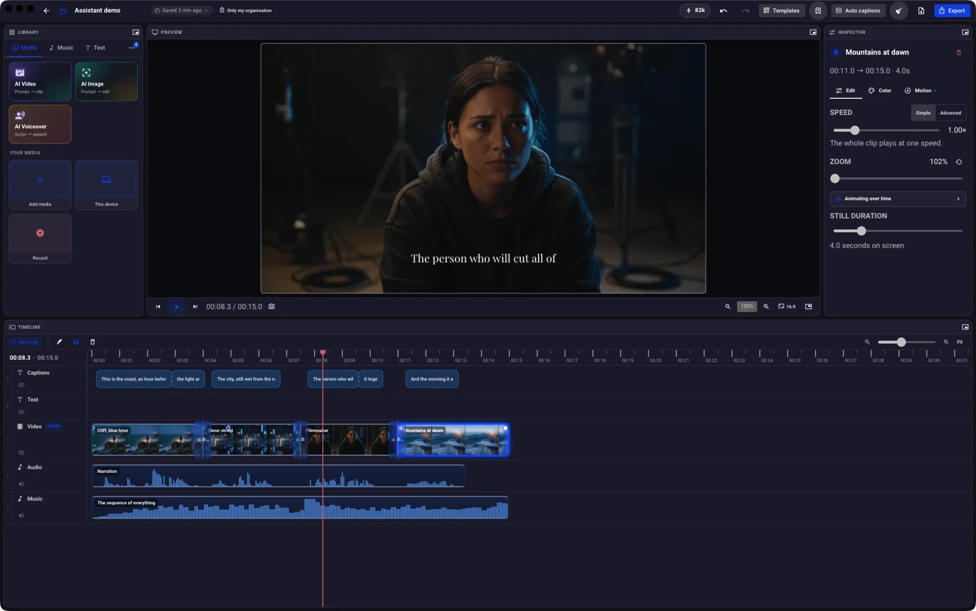
Task: Click the Fit timeline button
Action: tap(959, 342)
